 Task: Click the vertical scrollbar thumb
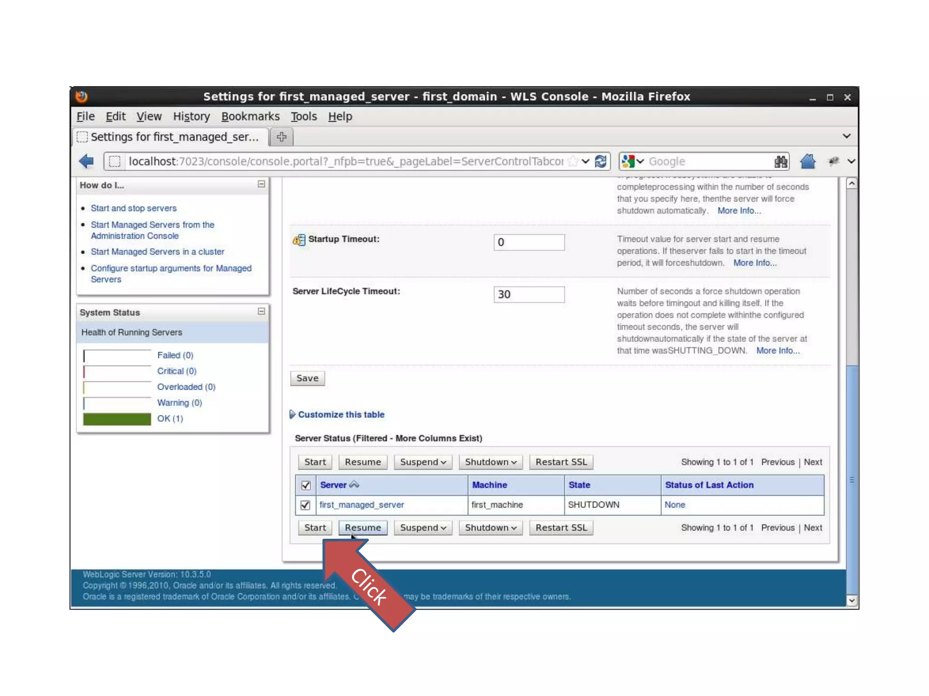(x=851, y=479)
